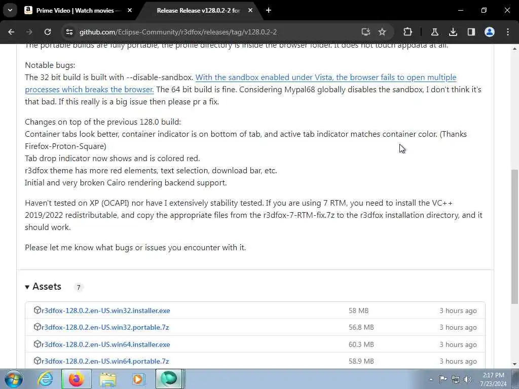
Task: Click the scrollbar down arrow
Action: (514, 364)
